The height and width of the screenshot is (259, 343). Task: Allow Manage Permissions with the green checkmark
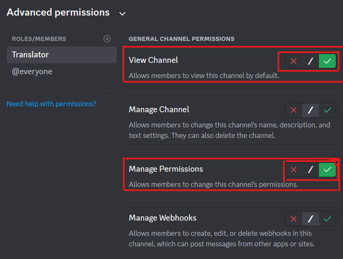[x=327, y=170]
